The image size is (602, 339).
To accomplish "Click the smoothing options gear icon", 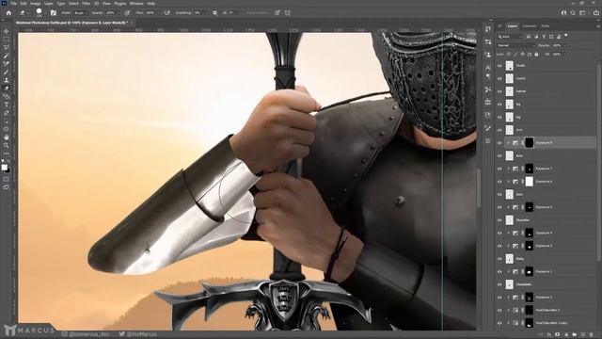I will click(214, 12).
